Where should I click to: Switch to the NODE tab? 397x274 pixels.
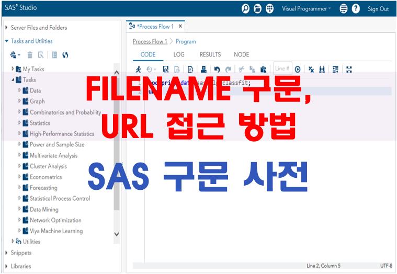coord(242,55)
